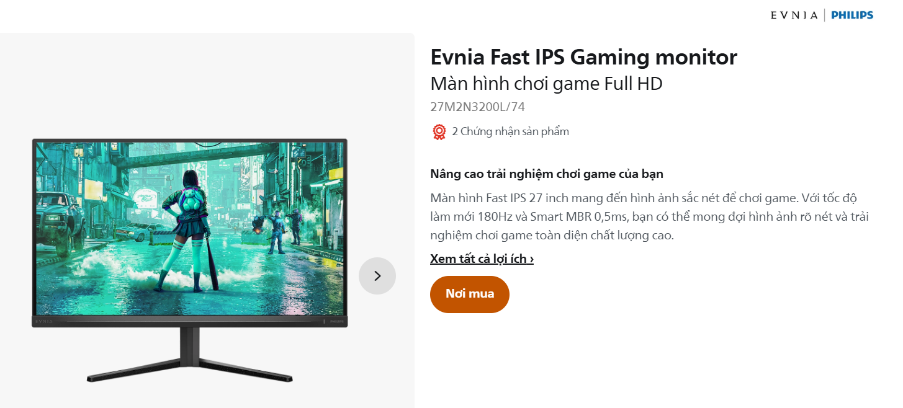Viewport: 903px width, 408px height.
Task: Click the PHILIPS logo in the header
Action: (852, 15)
